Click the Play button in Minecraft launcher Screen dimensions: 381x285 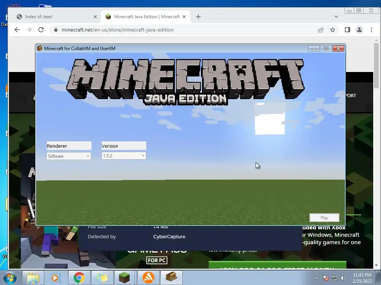tap(324, 217)
